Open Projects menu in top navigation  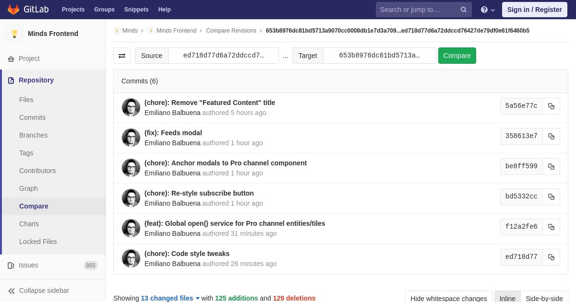tap(73, 10)
